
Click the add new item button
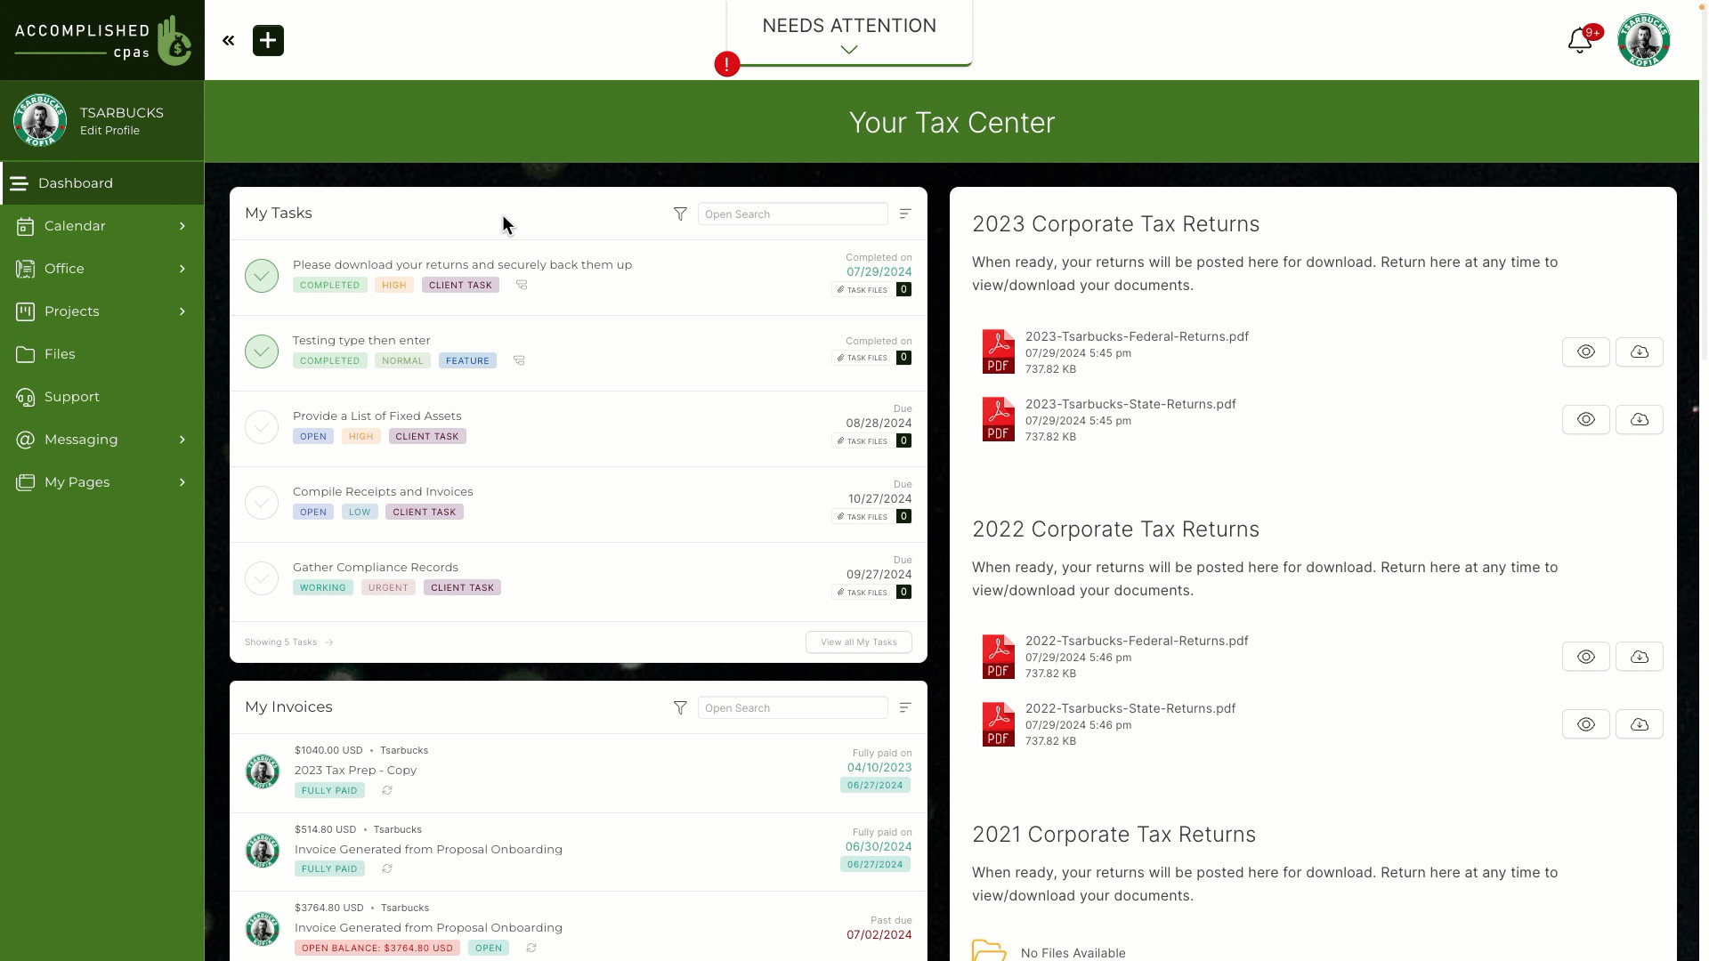coord(268,39)
